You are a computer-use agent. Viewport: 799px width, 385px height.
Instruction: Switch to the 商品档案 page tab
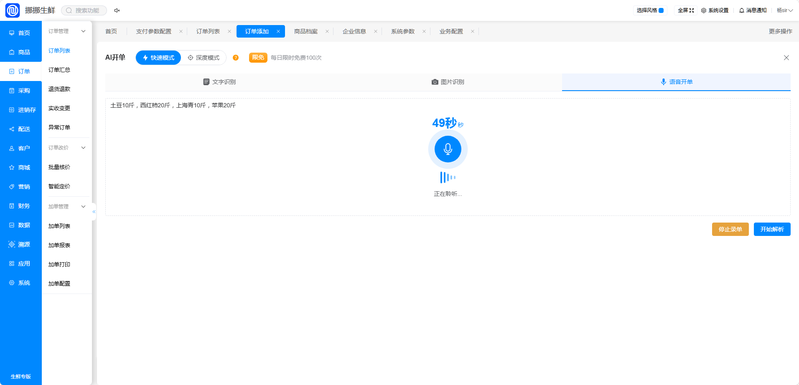pyautogui.click(x=306, y=31)
